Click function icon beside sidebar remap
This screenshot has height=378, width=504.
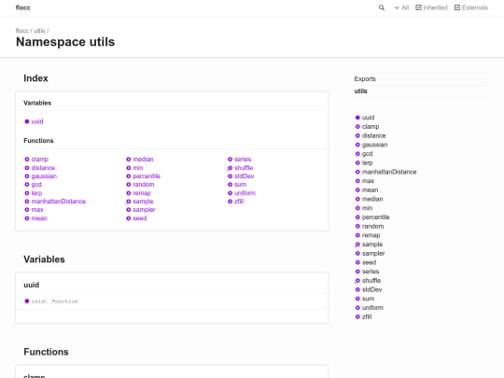(x=357, y=235)
